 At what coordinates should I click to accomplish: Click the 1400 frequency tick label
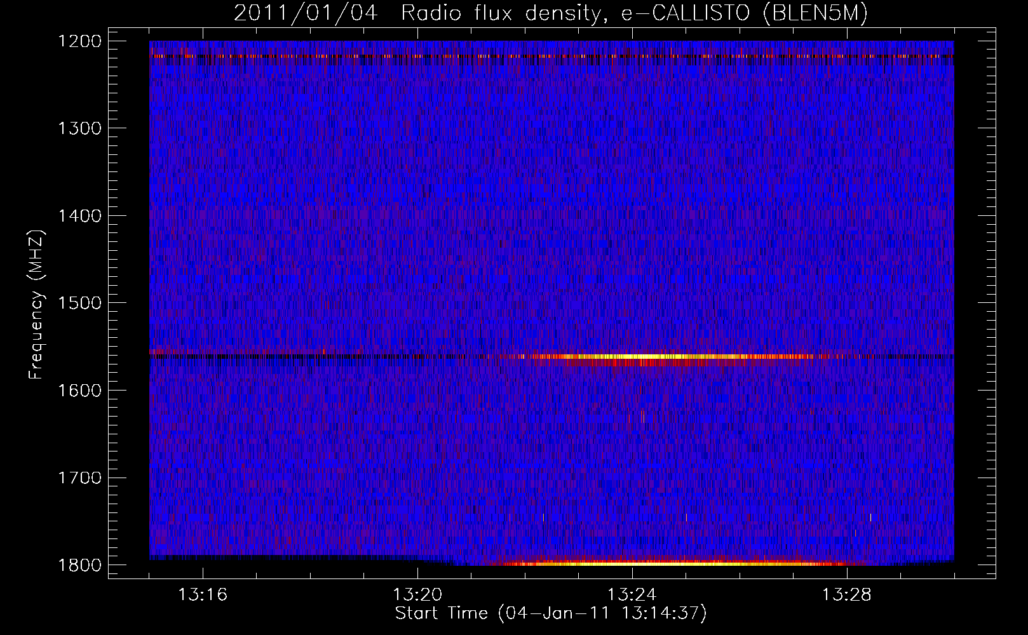coord(79,216)
